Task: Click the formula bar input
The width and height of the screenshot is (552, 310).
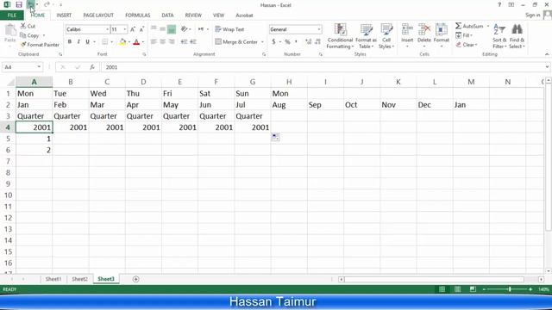Action: pyautogui.click(x=324, y=67)
